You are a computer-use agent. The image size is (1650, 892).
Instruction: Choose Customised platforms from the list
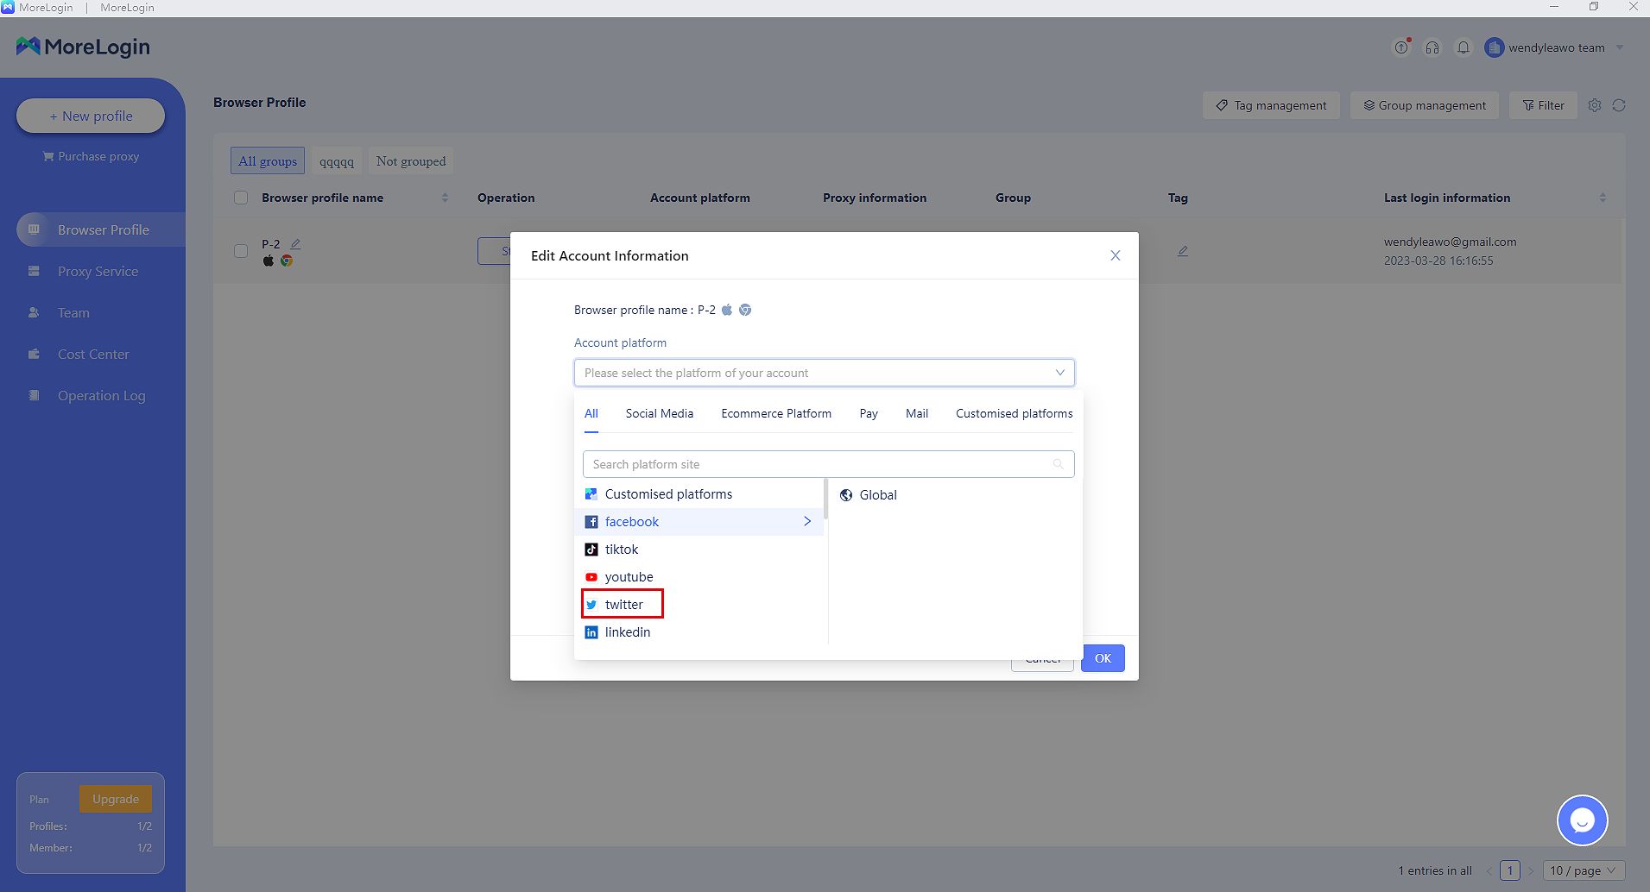(699, 494)
